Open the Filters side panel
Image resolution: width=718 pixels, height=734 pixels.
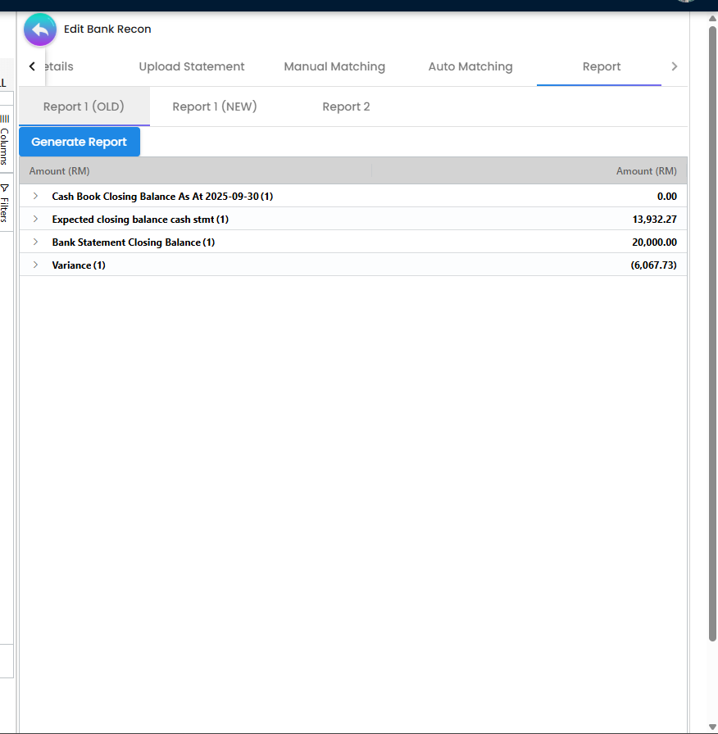5,202
